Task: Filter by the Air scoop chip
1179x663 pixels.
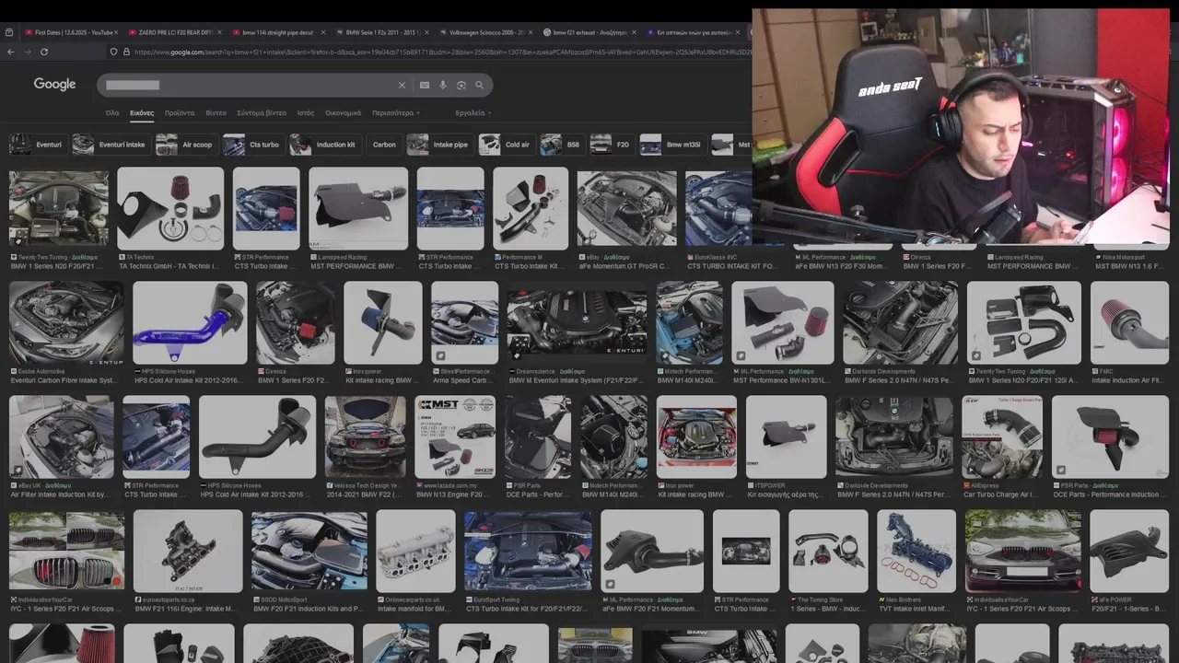Action: [186, 145]
